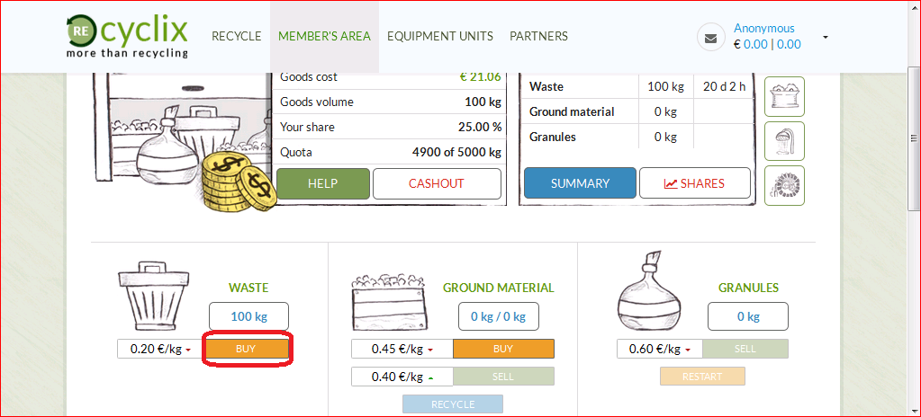Go to the RECYCLE menu

236,36
